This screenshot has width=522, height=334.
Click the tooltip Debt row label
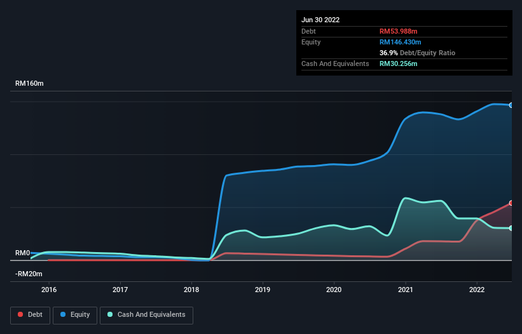point(308,31)
